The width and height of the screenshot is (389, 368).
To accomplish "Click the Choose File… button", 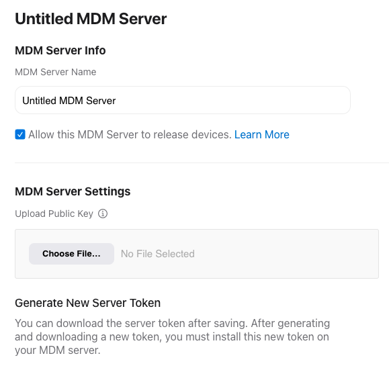I will (x=71, y=254).
